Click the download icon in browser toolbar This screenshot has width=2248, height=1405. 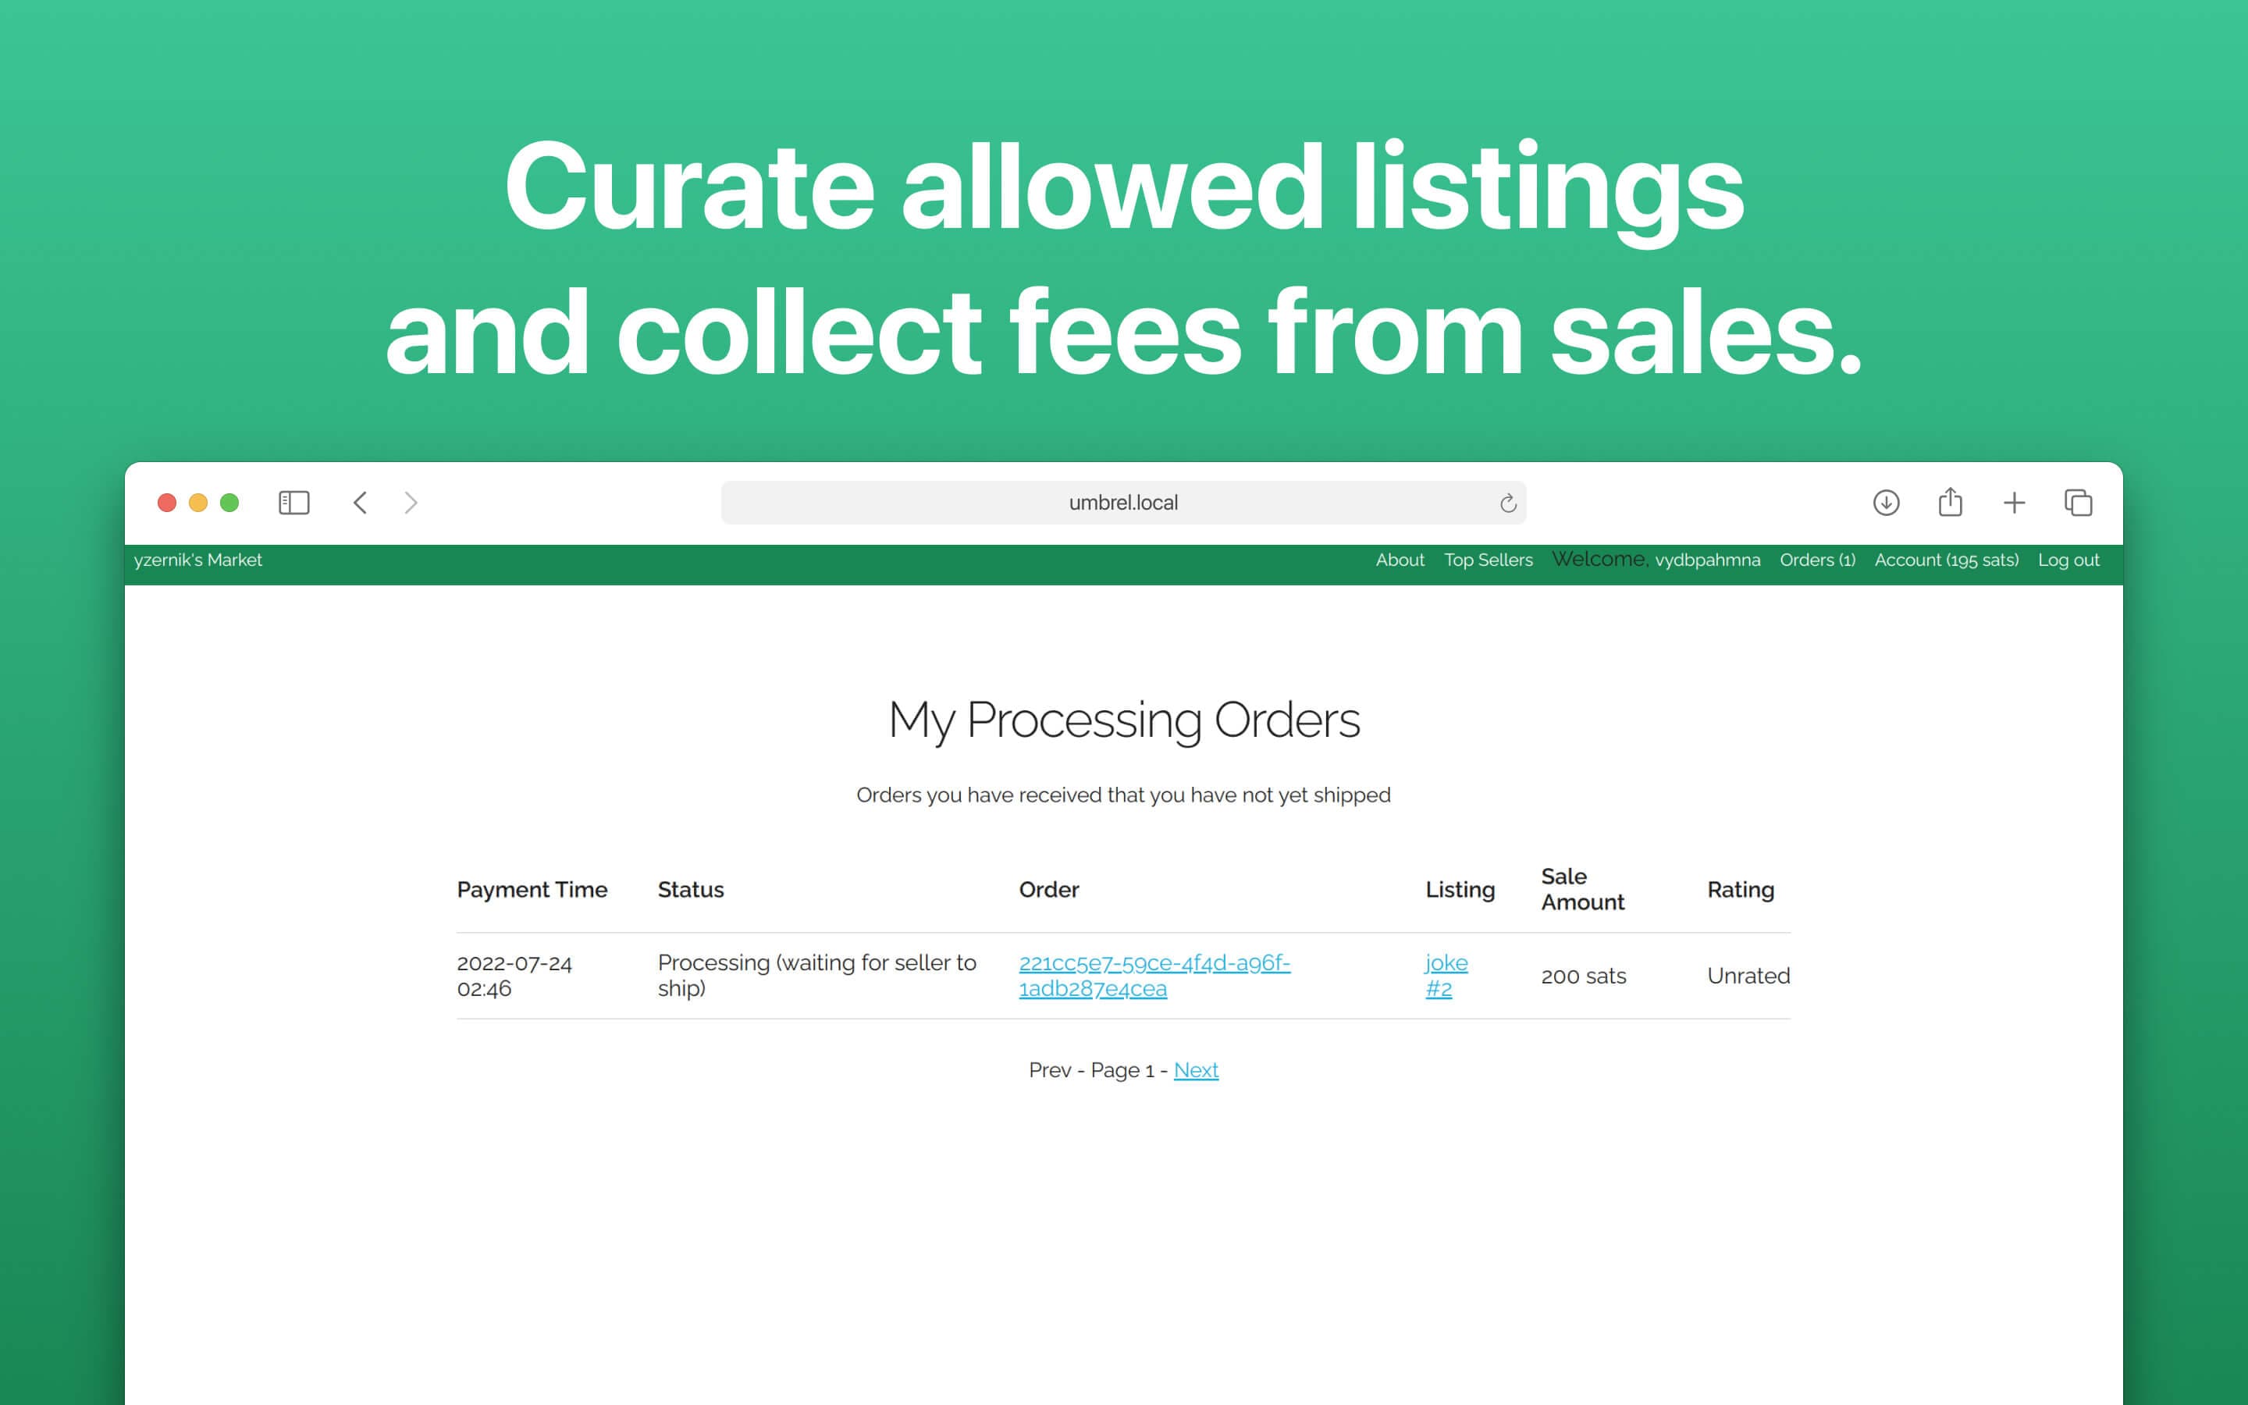(1880, 500)
